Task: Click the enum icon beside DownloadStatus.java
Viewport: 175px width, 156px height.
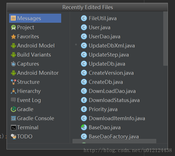Action: tap(84, 100)
